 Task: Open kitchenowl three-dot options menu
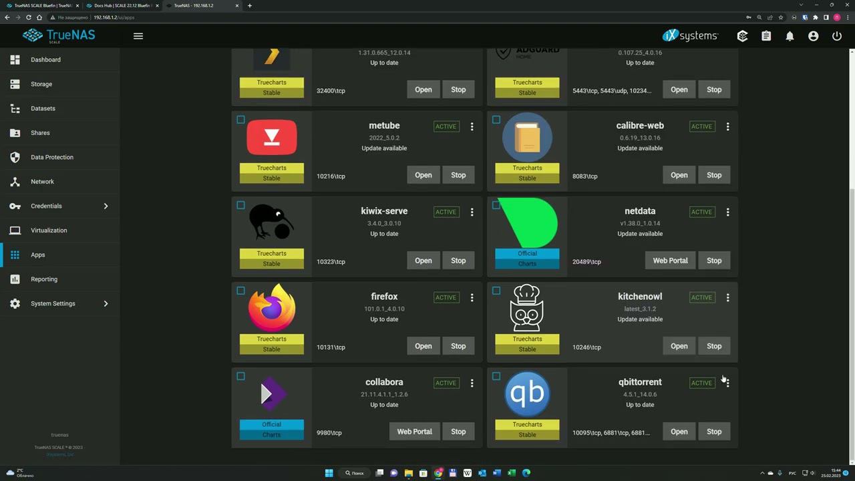click(x=727, y=297)
